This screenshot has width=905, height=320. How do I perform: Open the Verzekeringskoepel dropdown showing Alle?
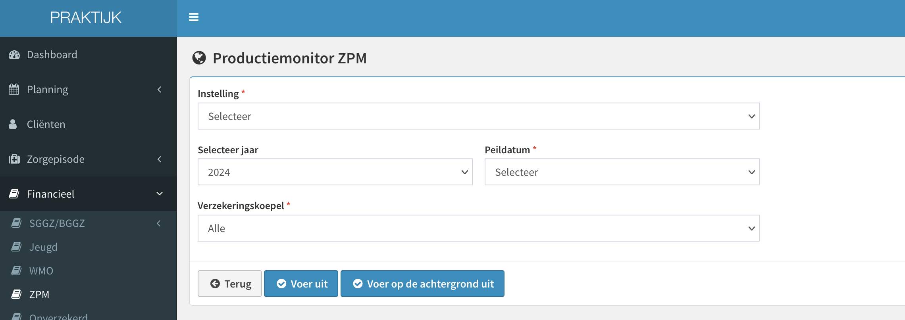[478, 228]
